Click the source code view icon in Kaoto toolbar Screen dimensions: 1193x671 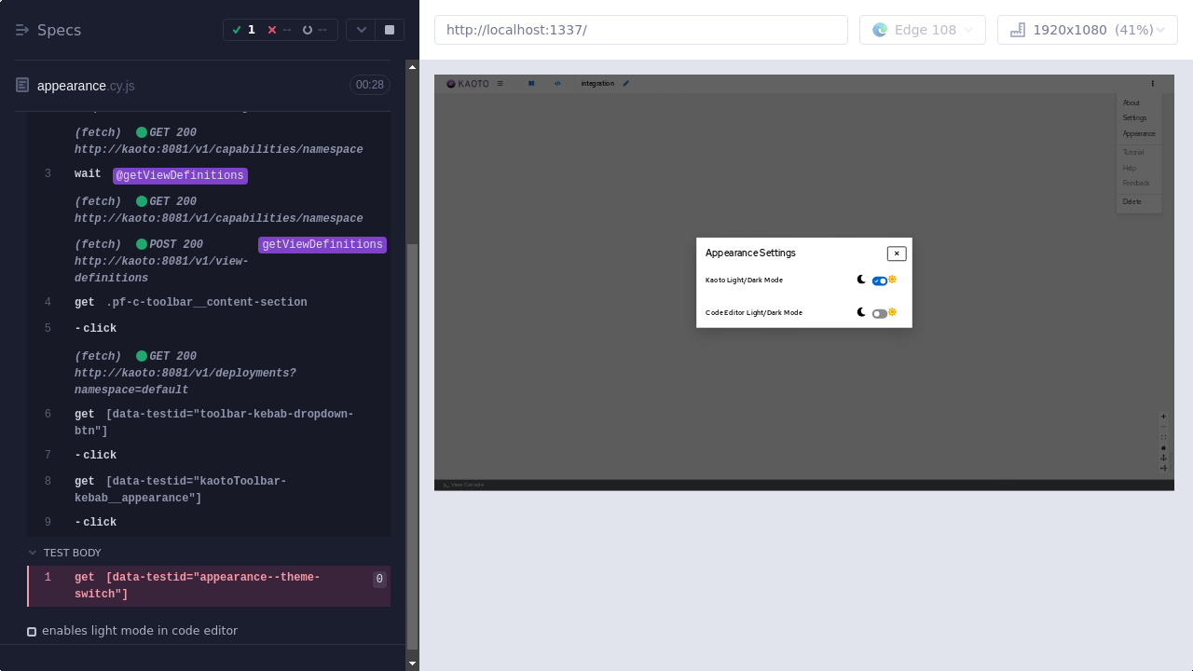(557, 83)
